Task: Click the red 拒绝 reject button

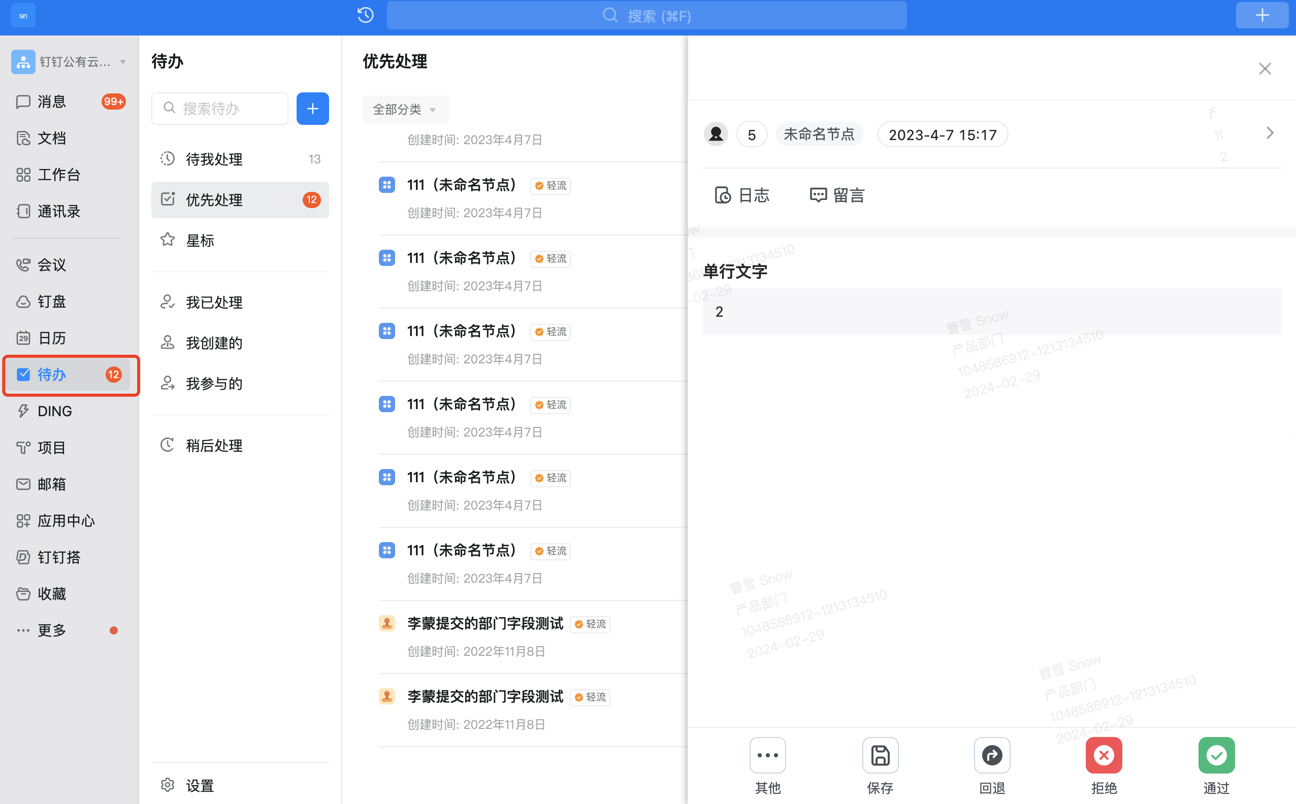Action: pos(1104,765)
